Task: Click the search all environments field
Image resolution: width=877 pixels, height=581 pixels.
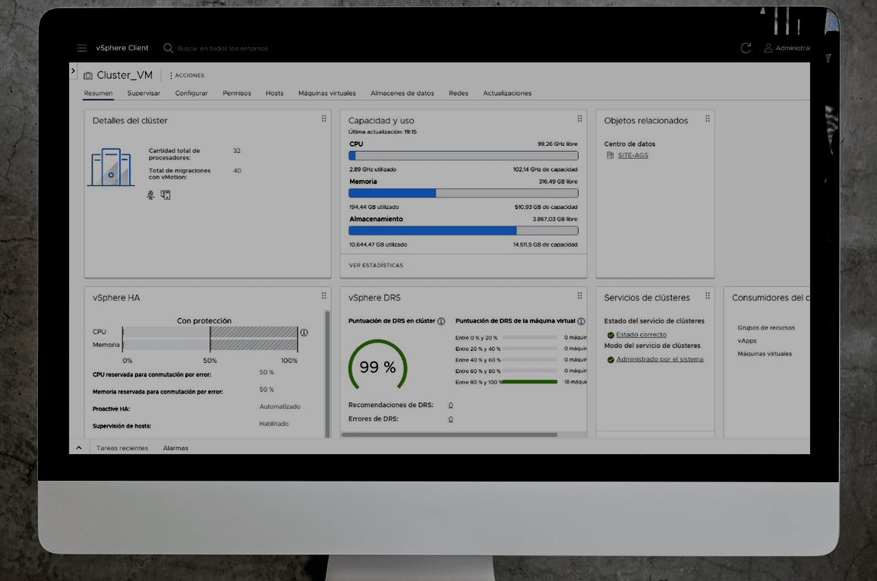Action: 222,49
